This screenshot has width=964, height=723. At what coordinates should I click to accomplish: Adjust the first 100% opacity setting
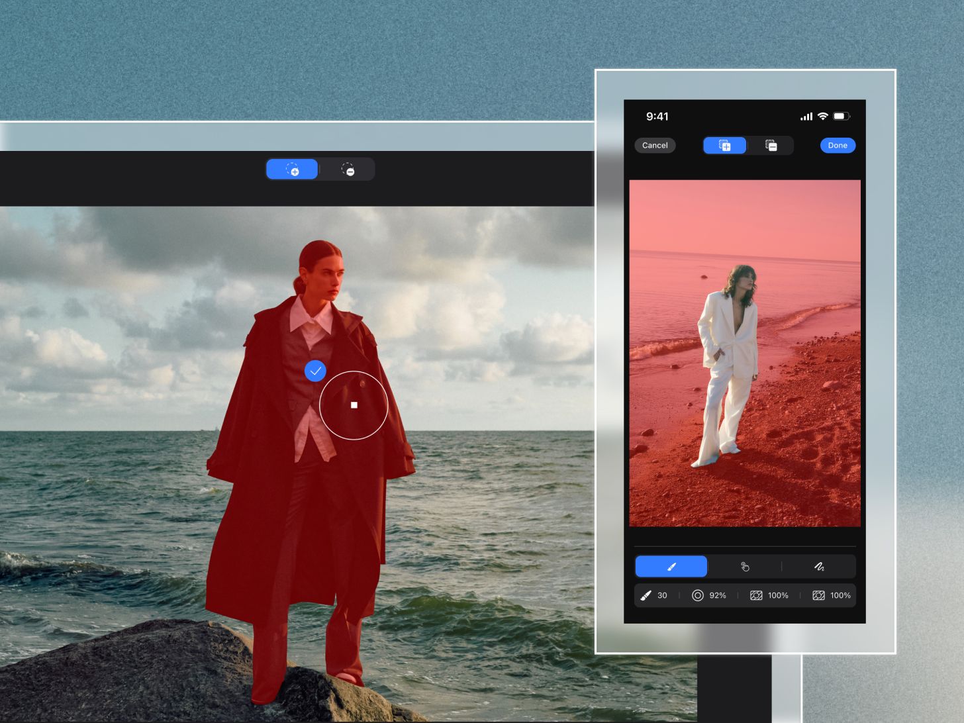(x=777, y=595)
